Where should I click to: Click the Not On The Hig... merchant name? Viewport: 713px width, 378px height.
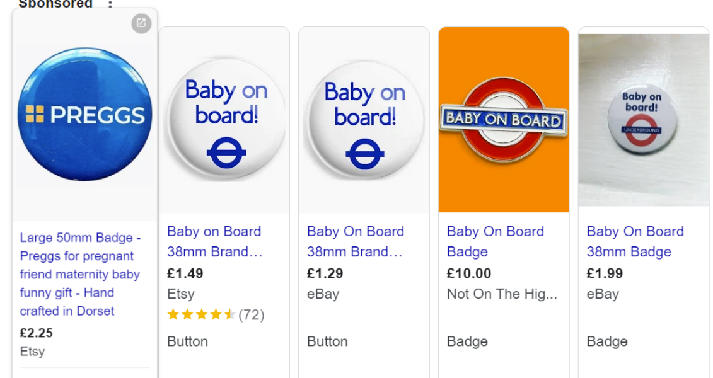point(502,294)
